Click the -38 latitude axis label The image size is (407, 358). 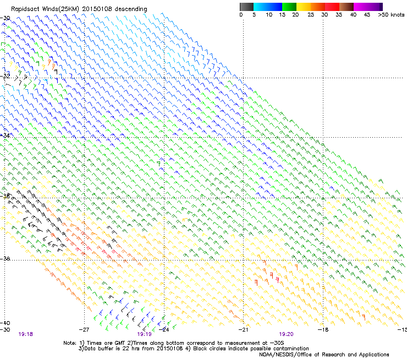[x=5, y=259]
